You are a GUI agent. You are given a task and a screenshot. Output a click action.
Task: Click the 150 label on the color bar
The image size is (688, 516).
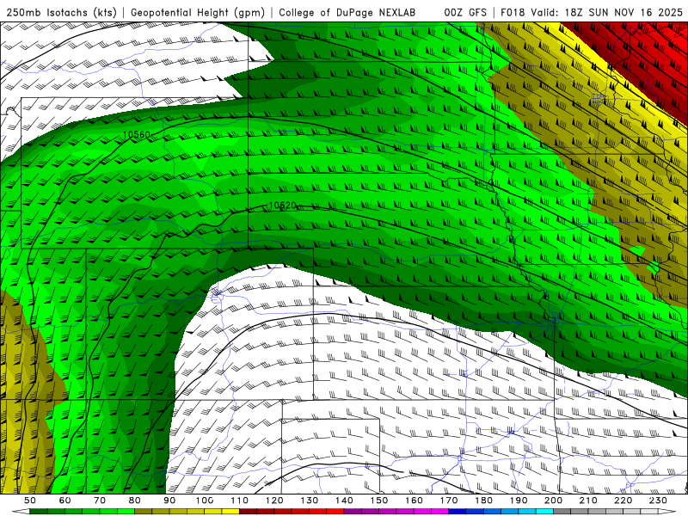(379, 501)
